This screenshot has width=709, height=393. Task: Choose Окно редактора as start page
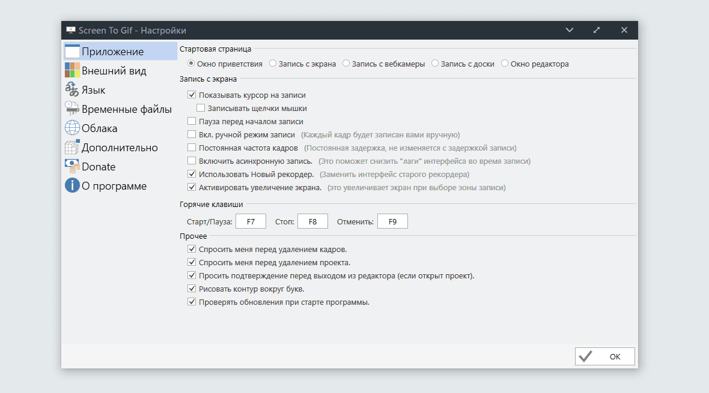[505, 63]
